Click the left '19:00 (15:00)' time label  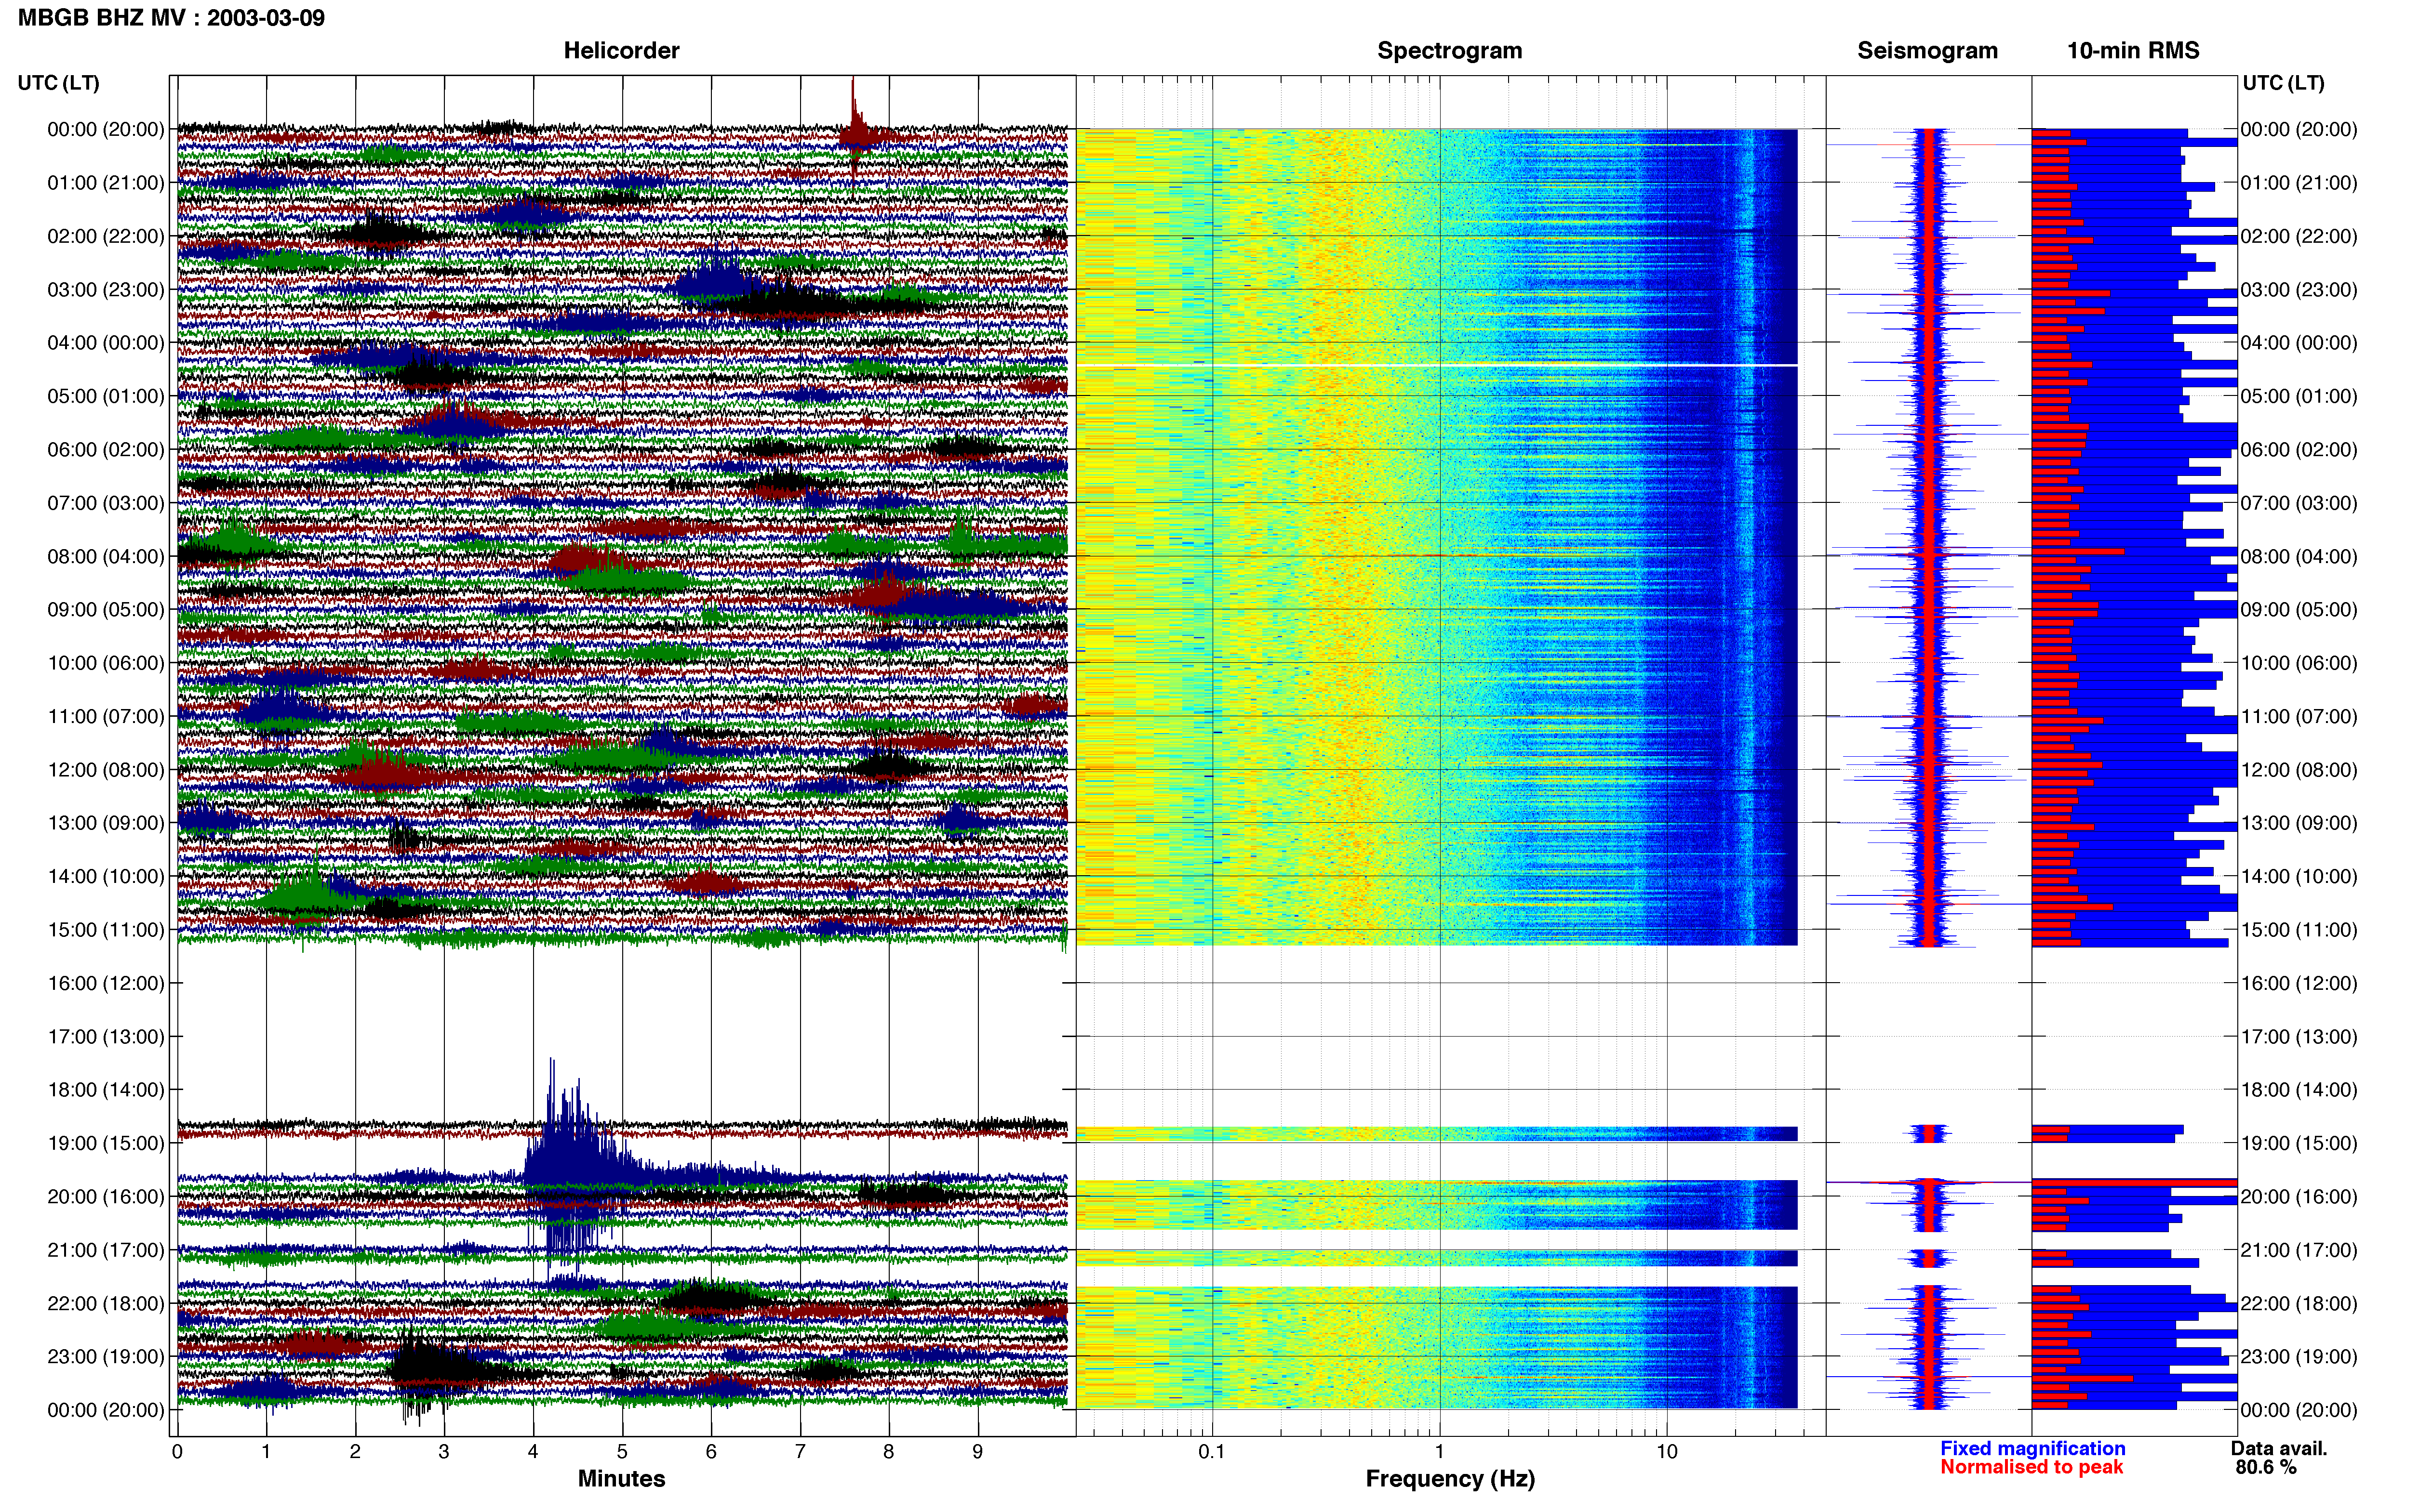pyautogui.click(x=106, y=1143)
